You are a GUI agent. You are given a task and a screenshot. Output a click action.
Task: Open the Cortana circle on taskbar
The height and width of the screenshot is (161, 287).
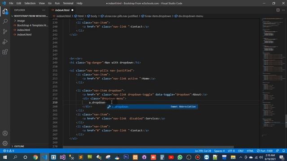pyautogui.click(x=25, y=157)
